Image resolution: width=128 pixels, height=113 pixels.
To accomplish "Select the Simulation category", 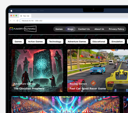I will pyautogui.click(x=117, y=41).
